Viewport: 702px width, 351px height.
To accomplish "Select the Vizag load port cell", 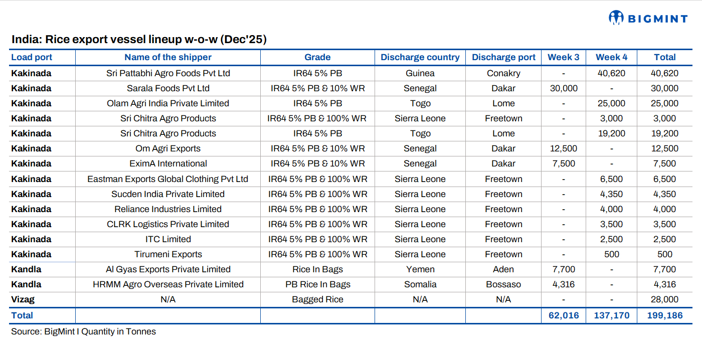I will coord(23,299).
